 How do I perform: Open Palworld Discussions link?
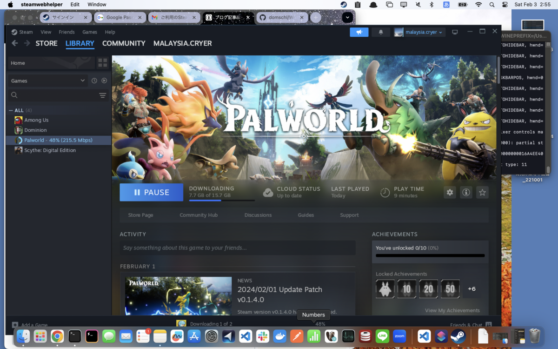tap(258, 215)
